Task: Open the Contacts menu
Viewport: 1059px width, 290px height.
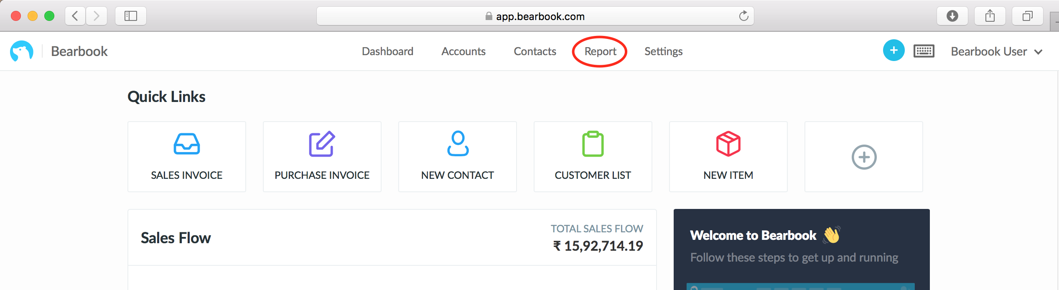Action: pyautogui.click(x=535, y=51)
